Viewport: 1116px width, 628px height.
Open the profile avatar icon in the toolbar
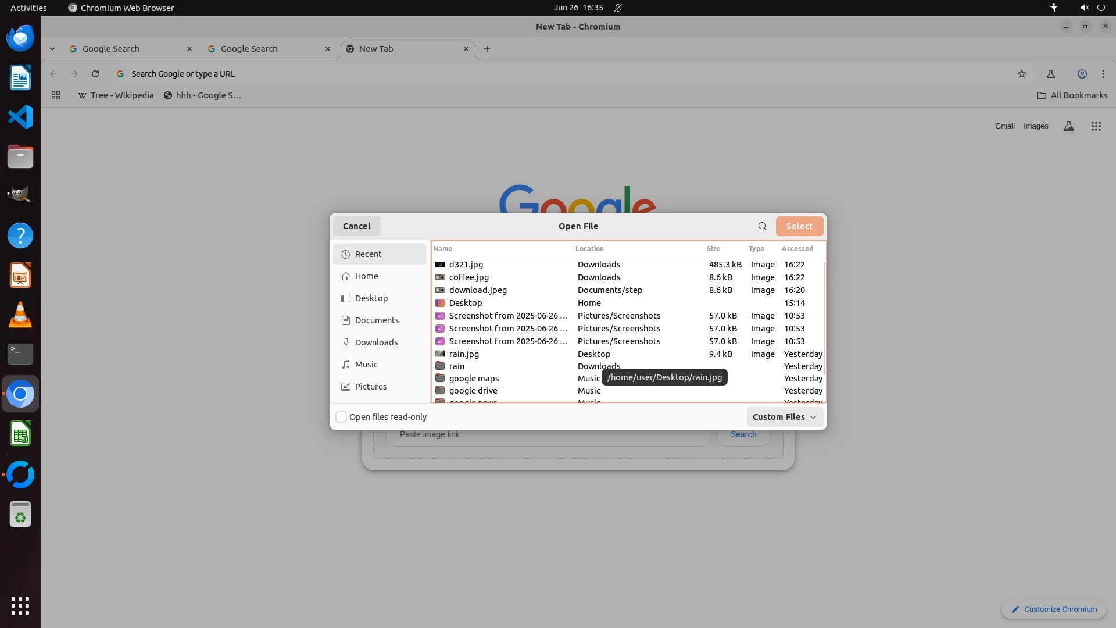[1082, 74]
